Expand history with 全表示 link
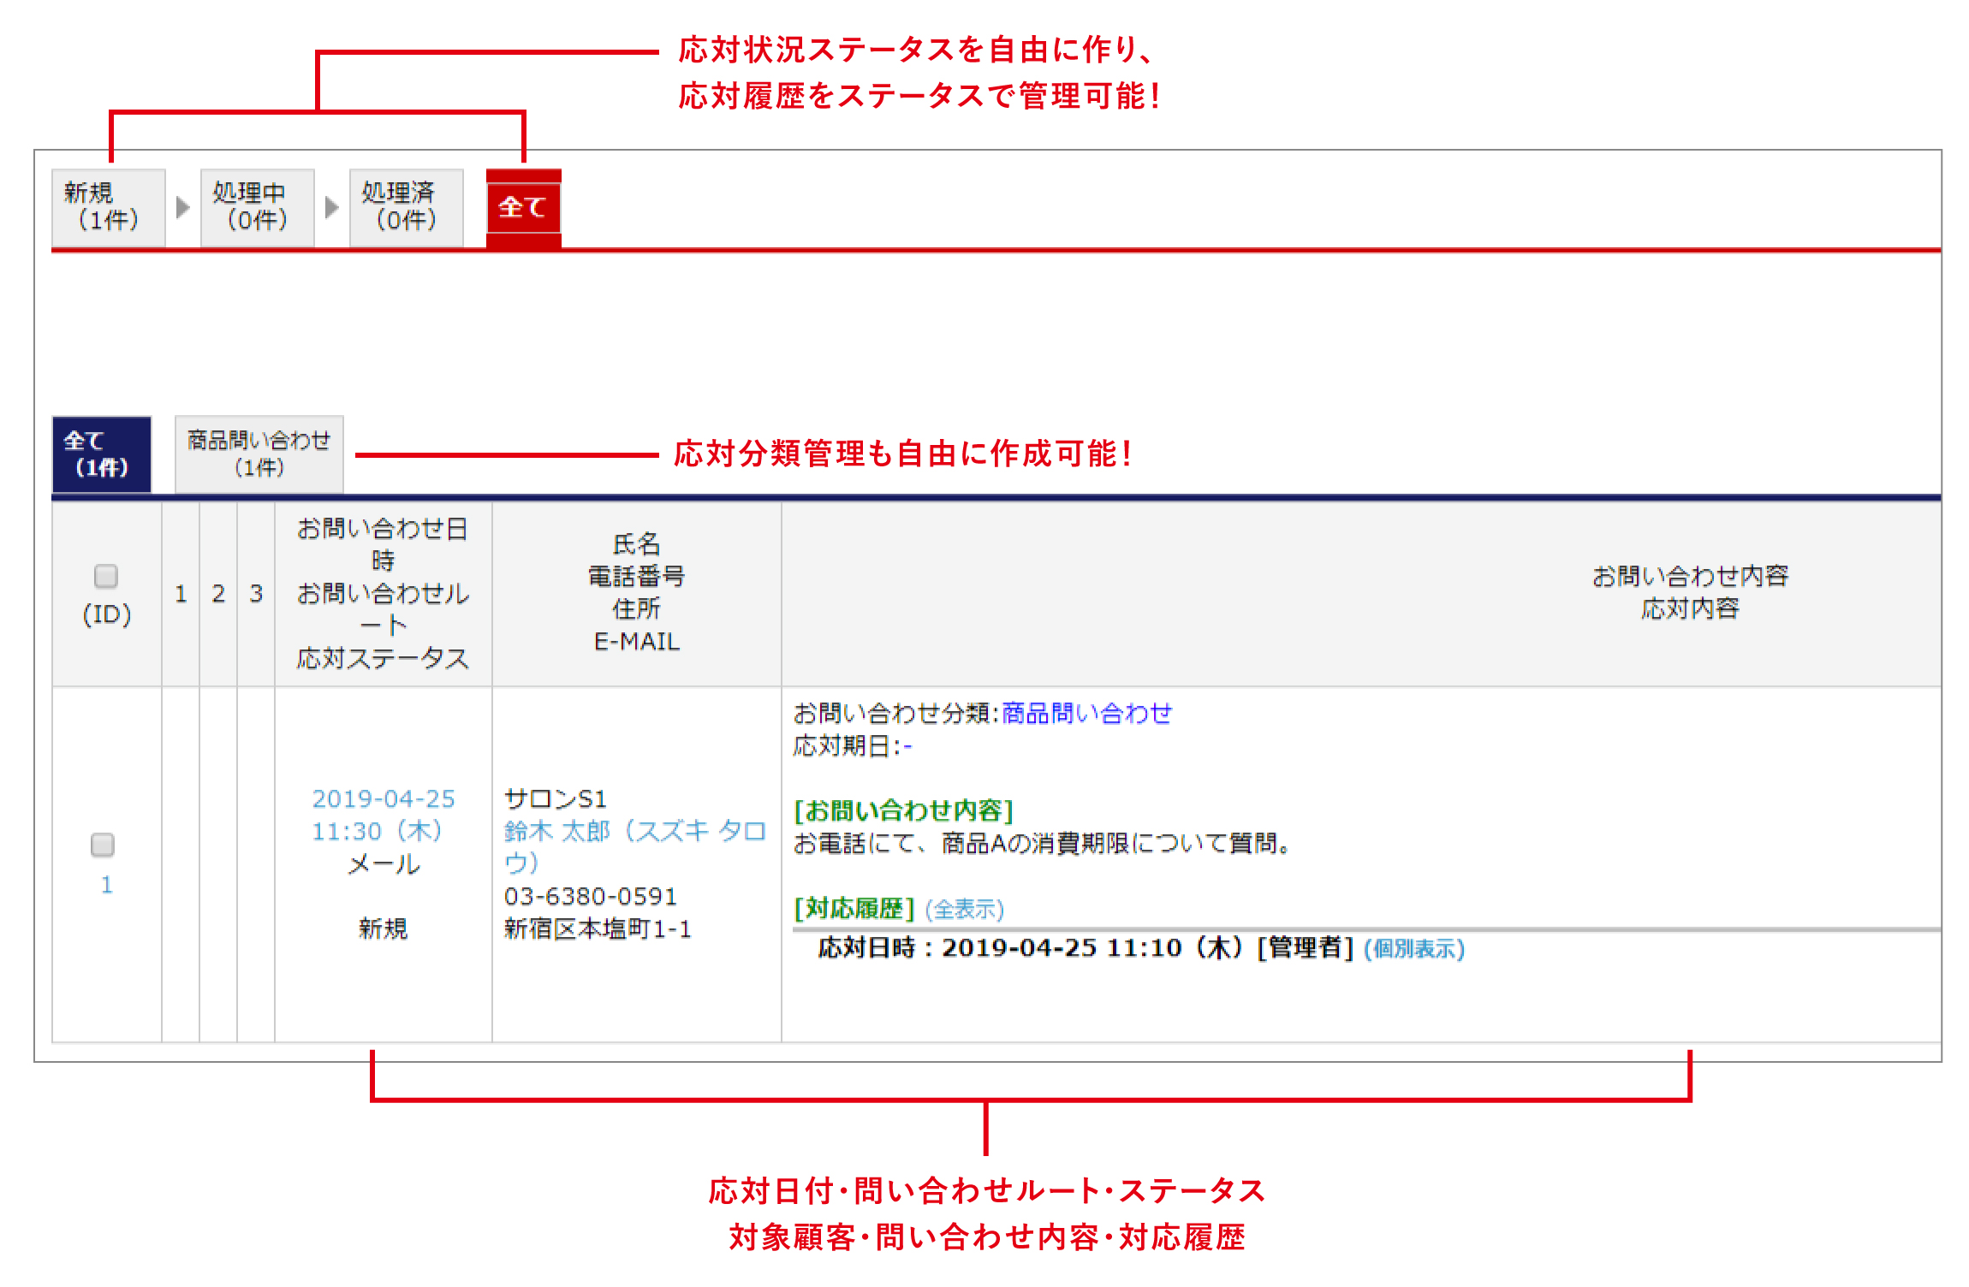 [x=964, y=909]
